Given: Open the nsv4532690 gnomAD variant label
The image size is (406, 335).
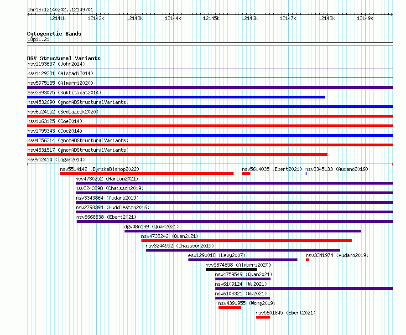Looking at the screenshot, I should click(78, 102).
